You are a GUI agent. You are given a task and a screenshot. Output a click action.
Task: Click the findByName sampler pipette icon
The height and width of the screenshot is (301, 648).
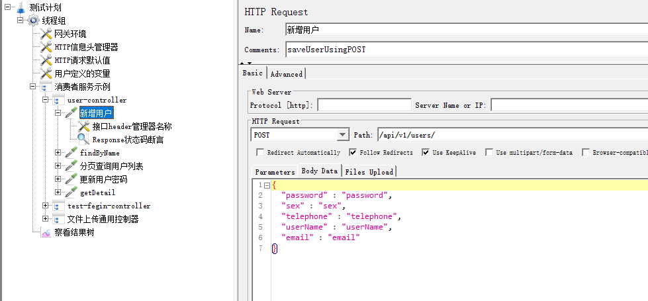click(71, 153)
